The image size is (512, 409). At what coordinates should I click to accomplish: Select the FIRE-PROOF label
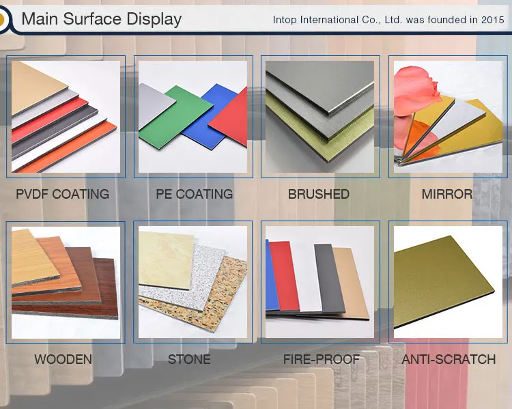coord(321,359)
